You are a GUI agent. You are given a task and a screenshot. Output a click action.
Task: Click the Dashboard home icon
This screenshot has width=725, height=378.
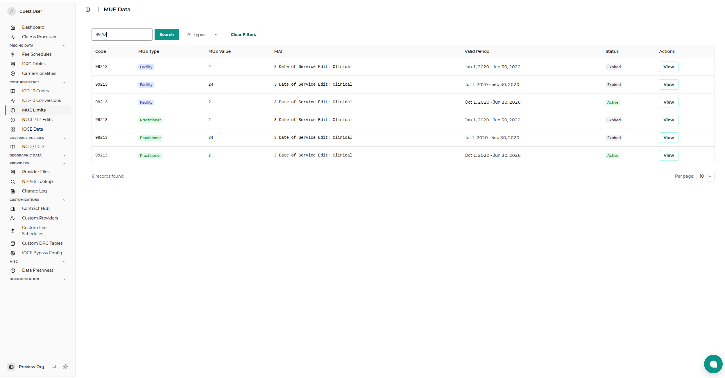(x=13, y=28)
